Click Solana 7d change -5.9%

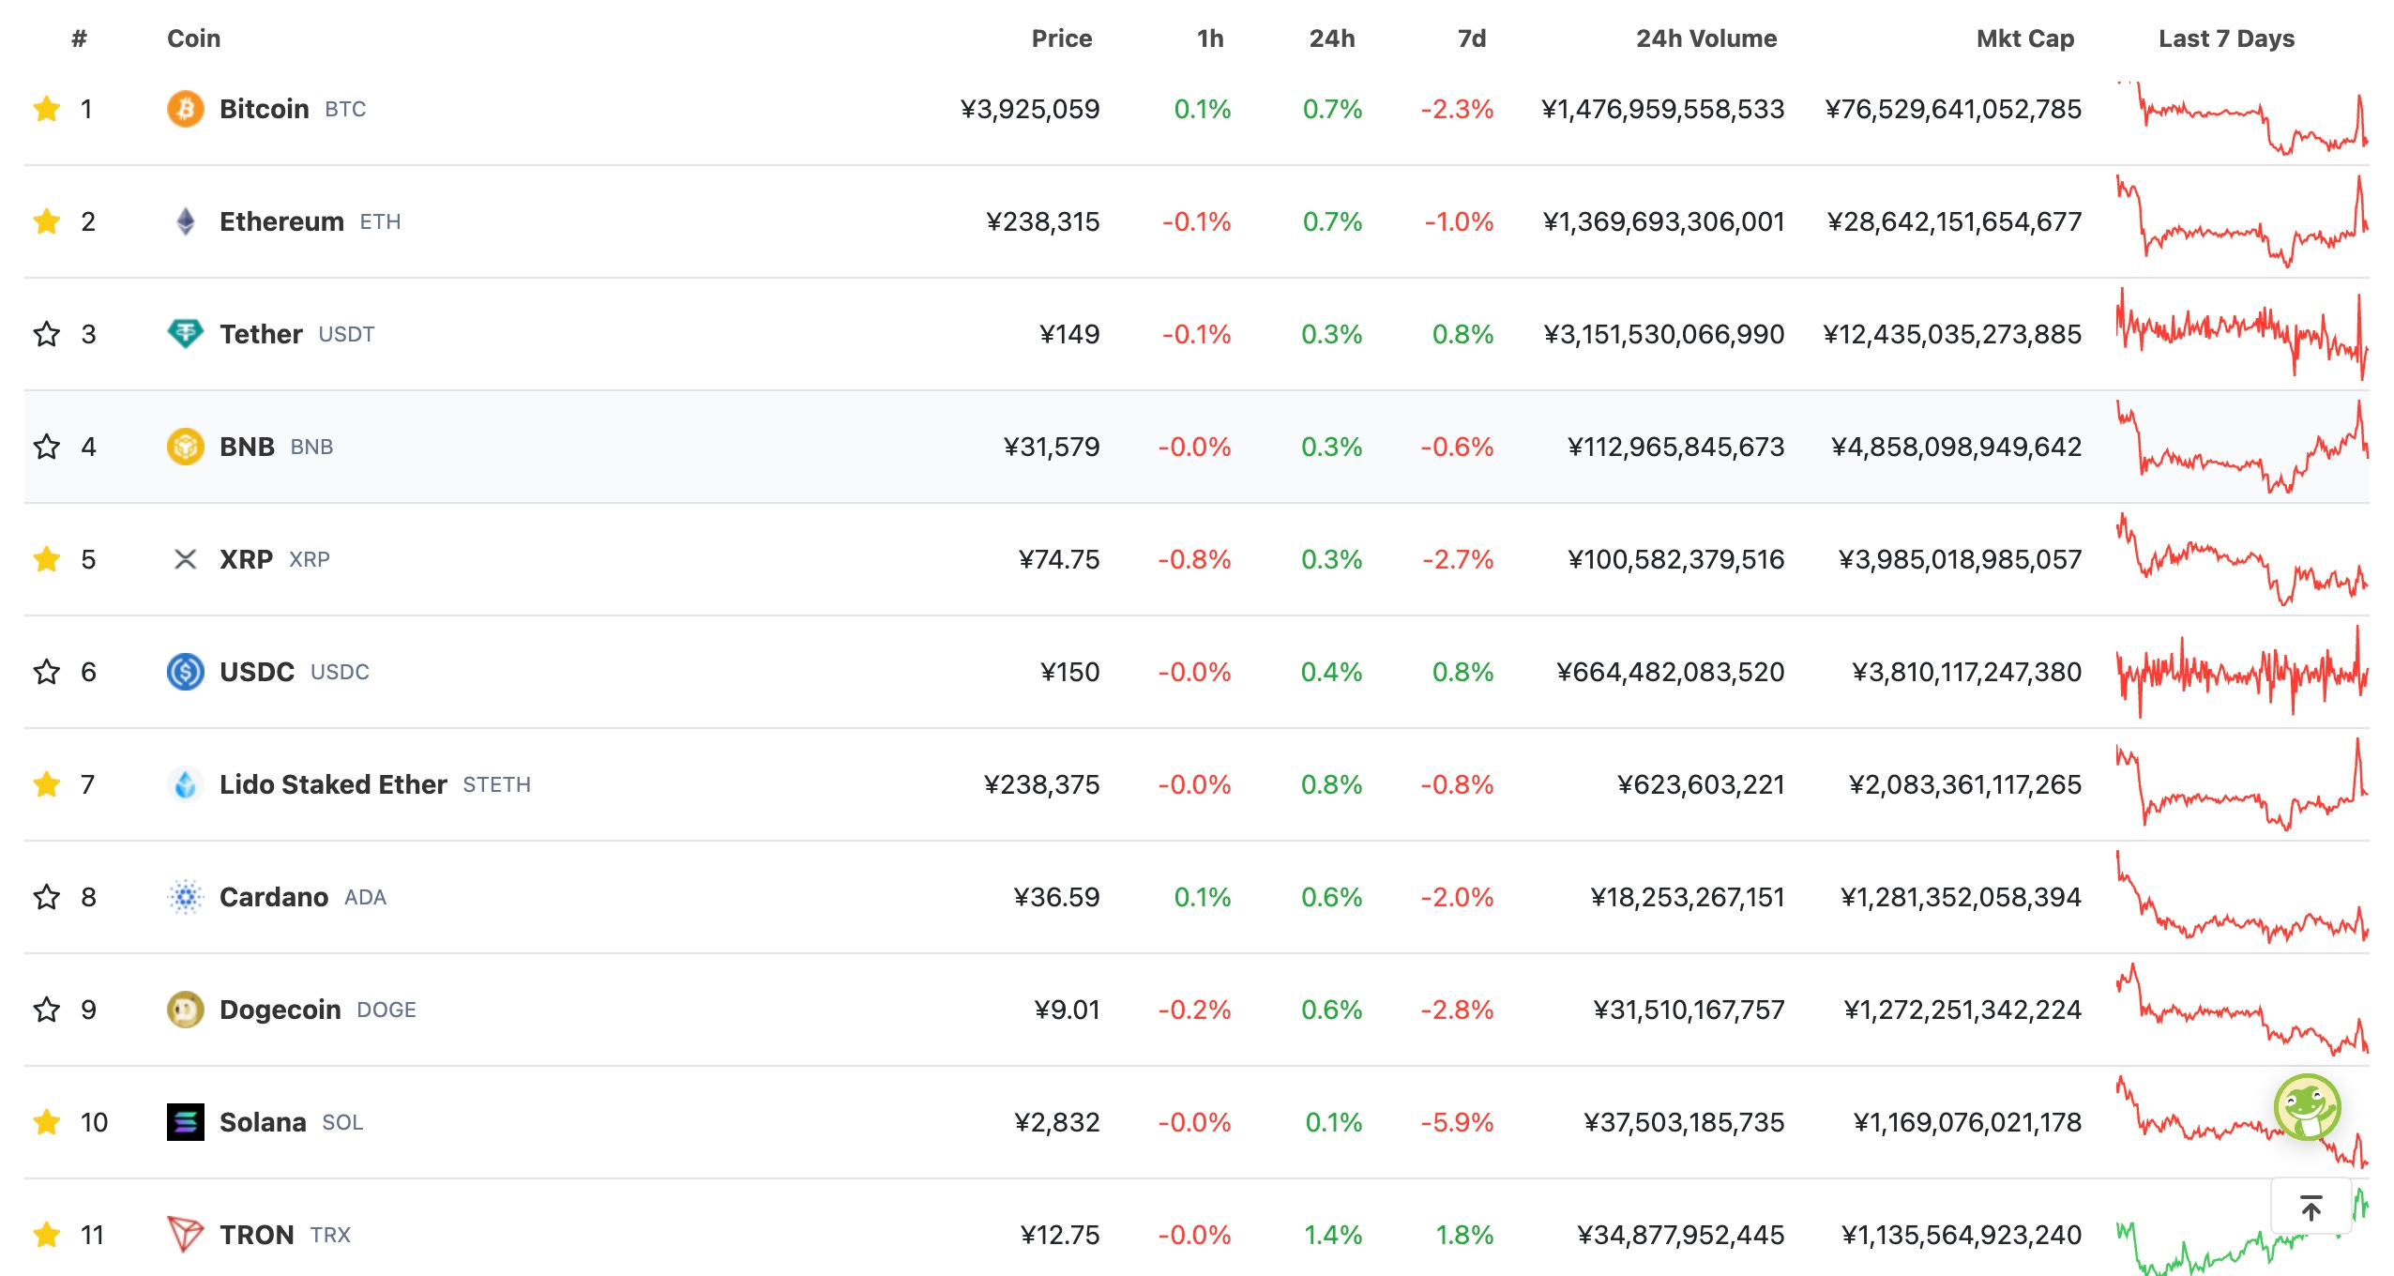pos(1457,1122)
